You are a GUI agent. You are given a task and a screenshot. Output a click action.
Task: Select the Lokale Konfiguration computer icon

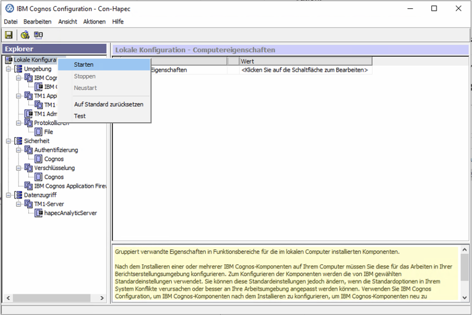[x=9, y=60]
